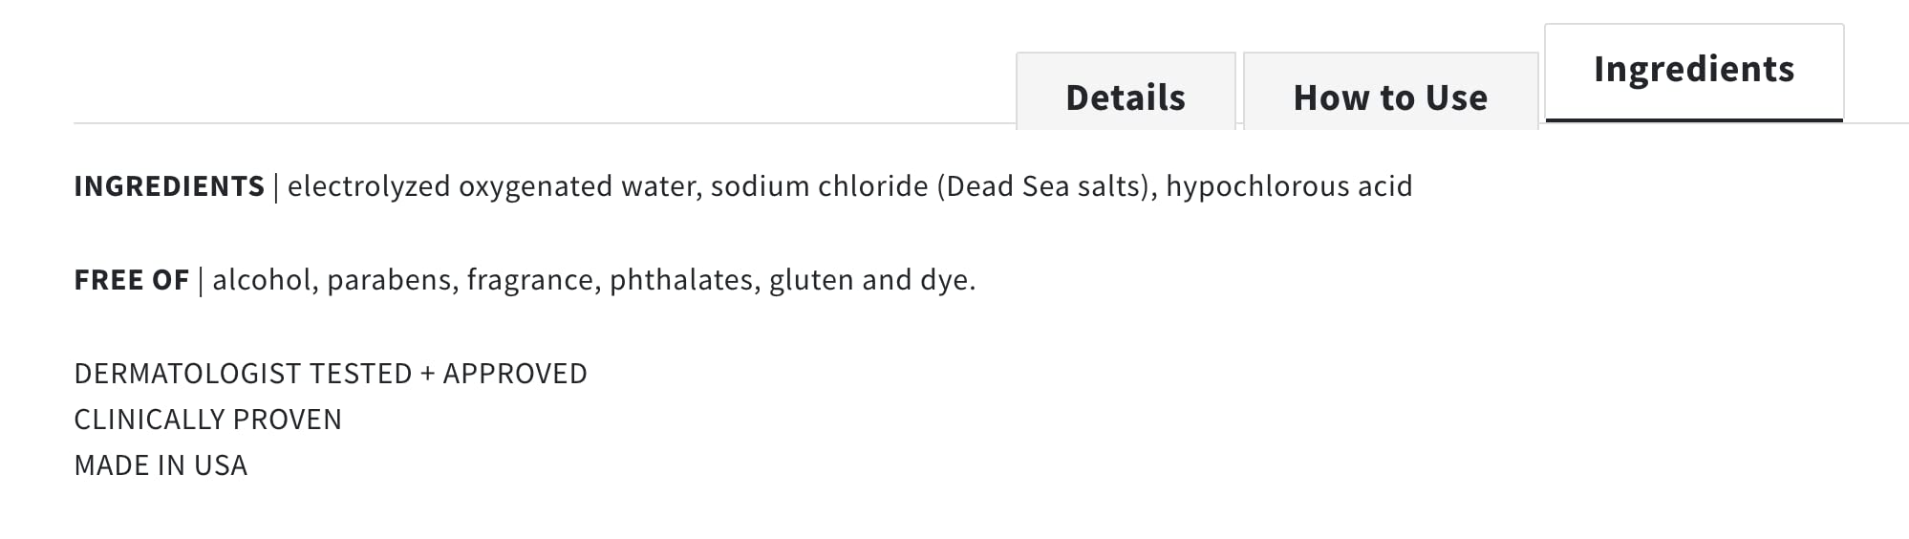Switch to the How to Use tab

pos(1390,97)
